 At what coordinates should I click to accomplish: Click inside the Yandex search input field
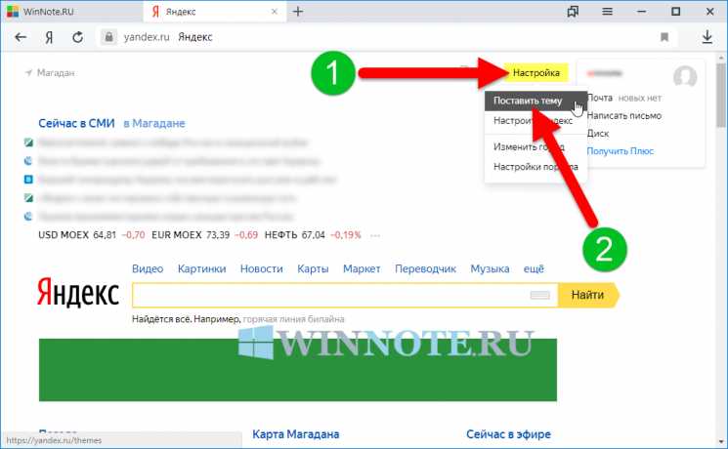click(x=327, y=295)
